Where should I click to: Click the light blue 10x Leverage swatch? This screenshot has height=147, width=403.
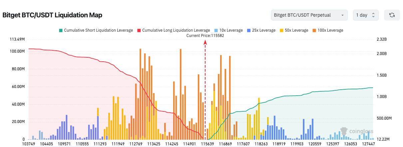point(216,30)
